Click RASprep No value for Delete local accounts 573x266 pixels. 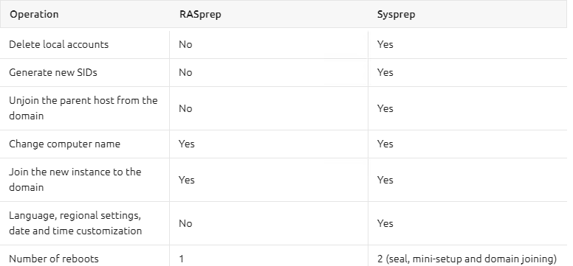click(x=185, y=44)
